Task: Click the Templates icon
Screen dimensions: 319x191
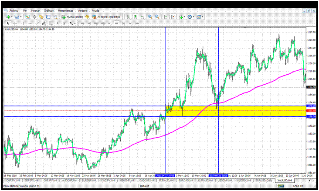Action: click(199, 17)
